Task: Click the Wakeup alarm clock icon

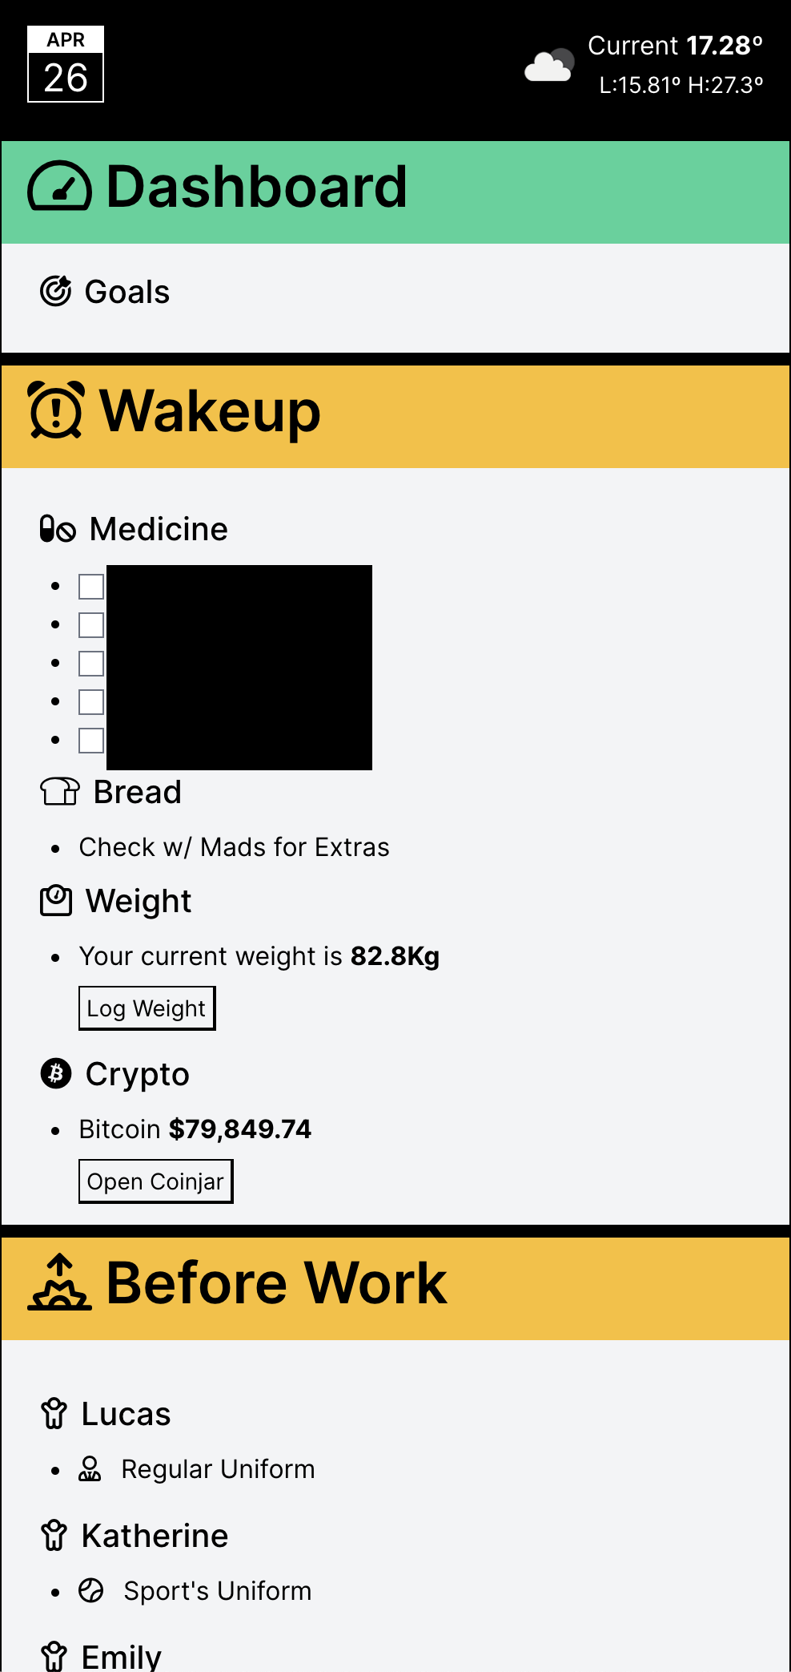Action: pyautogui.click(x=55, y=410)
